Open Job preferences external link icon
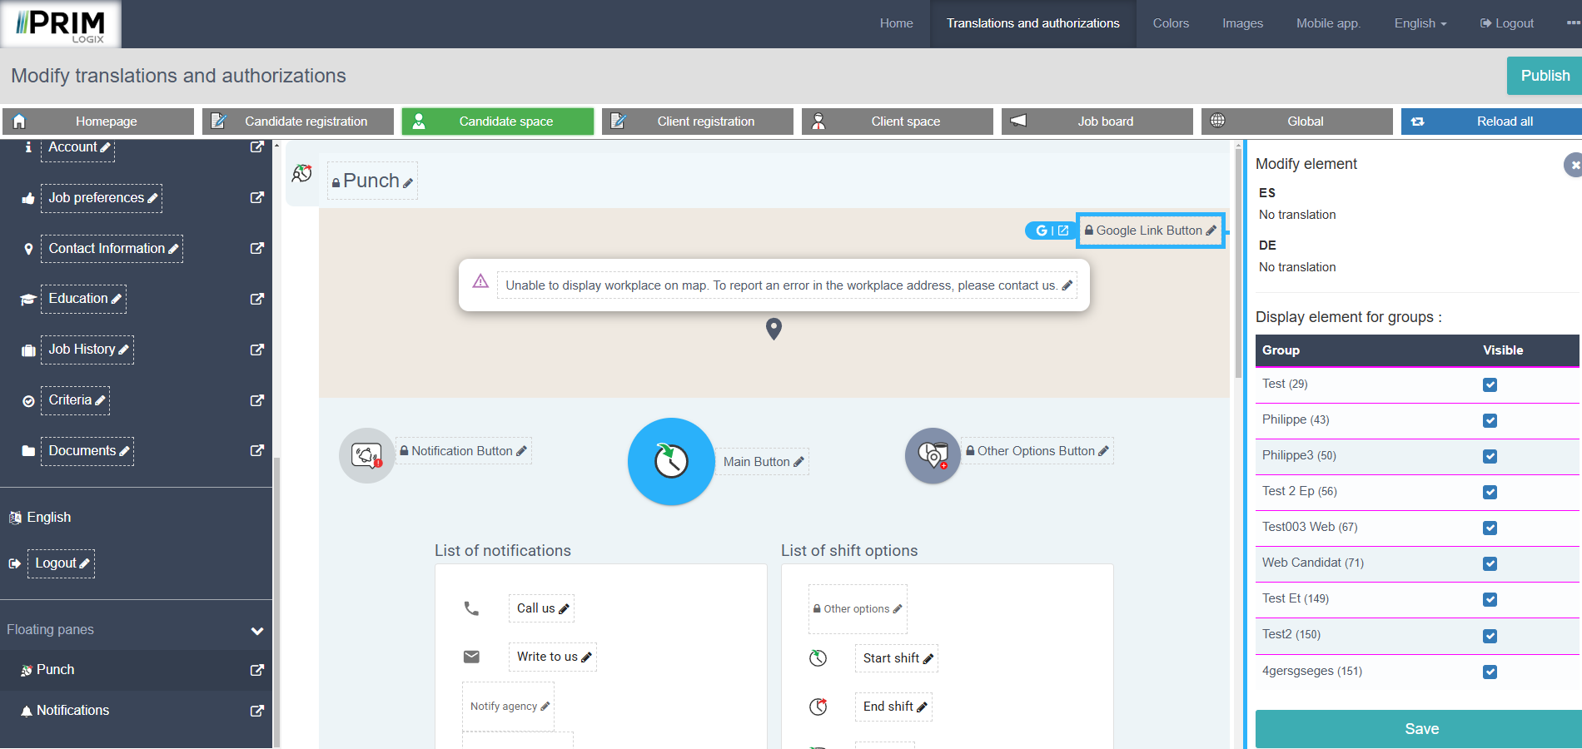 (257, 198)
